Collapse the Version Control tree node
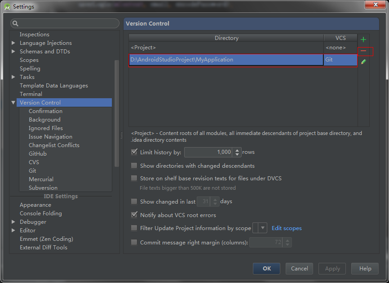The image size is (389, 283). coord(13,103)
